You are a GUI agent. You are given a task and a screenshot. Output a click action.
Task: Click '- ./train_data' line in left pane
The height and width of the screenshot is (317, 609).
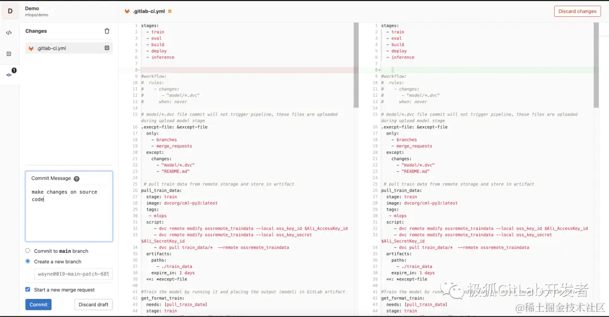[174, 266]
